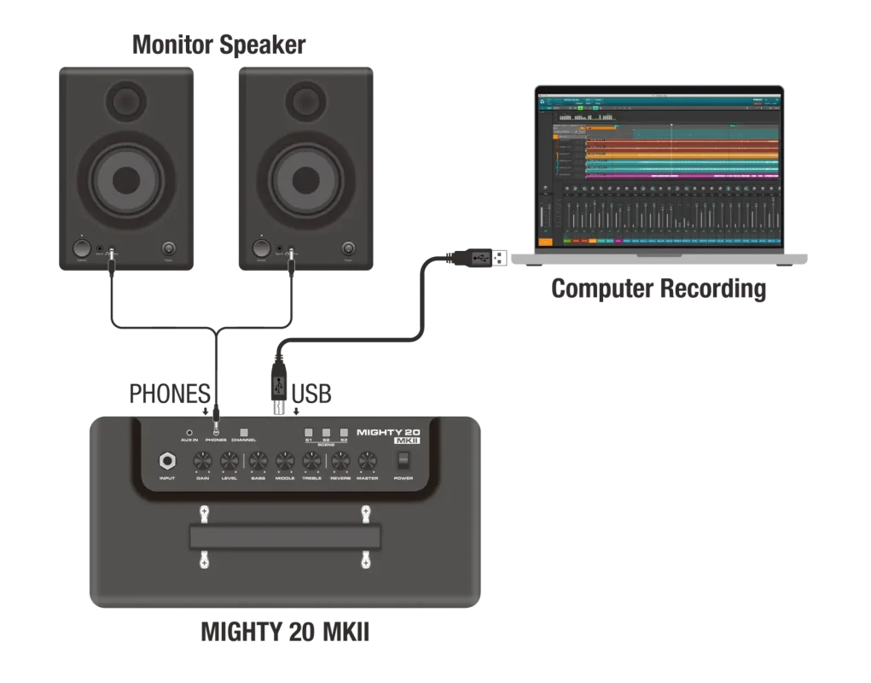Click the large "USB" label above the amp
This screenshot has height=683, width=871.
pyautogui.click(x=311, y=394)
